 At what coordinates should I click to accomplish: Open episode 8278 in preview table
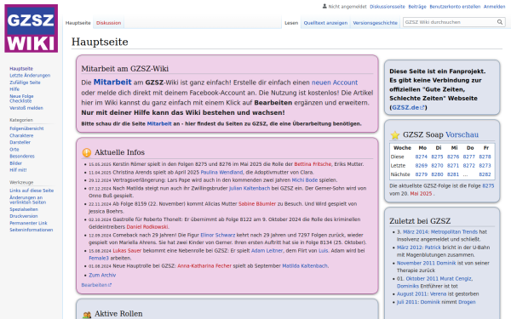click(485, 157)
